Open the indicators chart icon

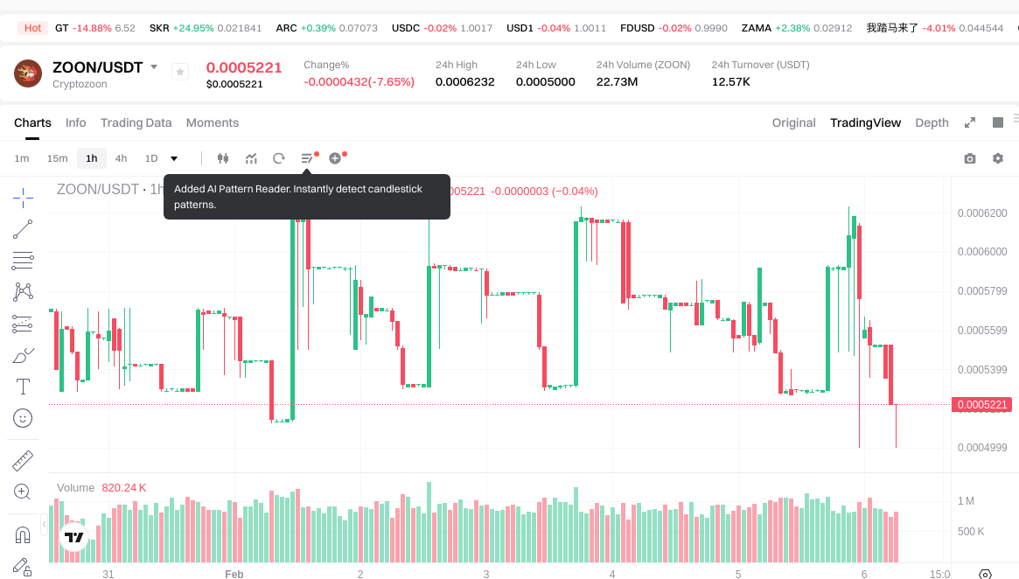tap(251, 158)
